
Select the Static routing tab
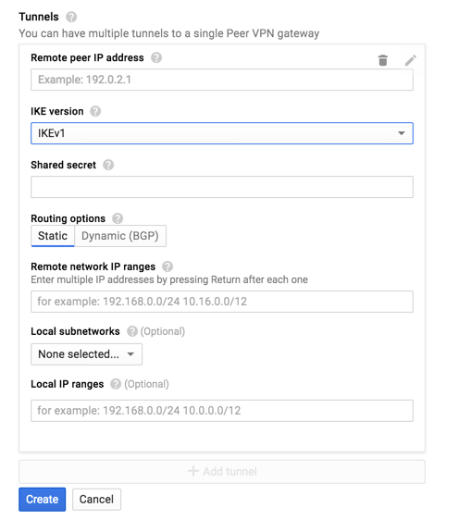pos(53,236)
